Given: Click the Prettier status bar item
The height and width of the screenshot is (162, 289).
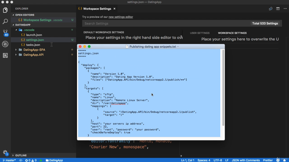Looking at the screenshot, I should [268, 160].
